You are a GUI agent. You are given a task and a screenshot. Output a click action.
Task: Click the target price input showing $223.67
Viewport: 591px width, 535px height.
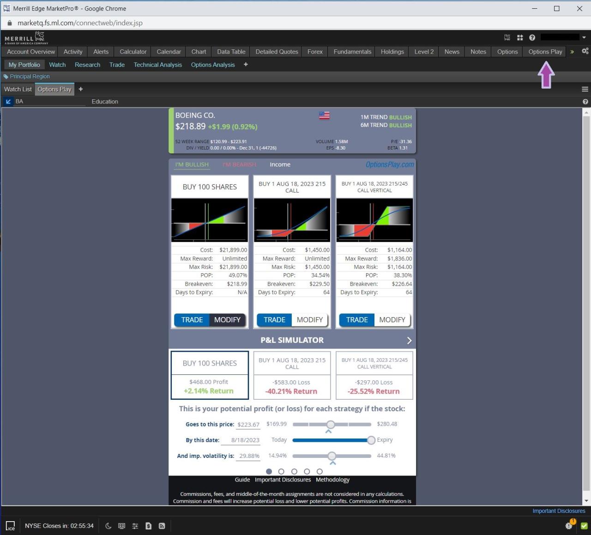click(248, 424)
